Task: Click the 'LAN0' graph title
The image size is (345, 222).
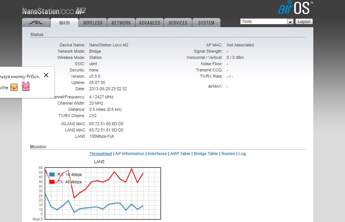Action: [99, 162]
